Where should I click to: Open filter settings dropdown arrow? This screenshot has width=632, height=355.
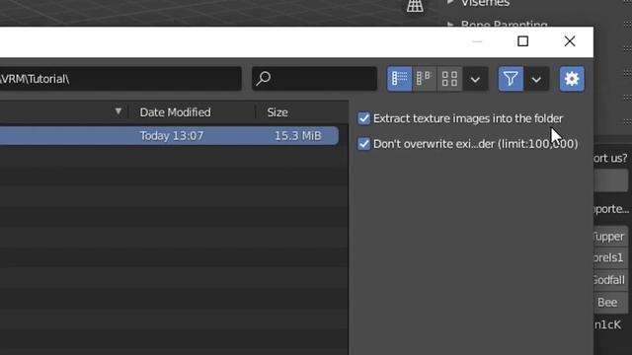click(x=536, y=79)
